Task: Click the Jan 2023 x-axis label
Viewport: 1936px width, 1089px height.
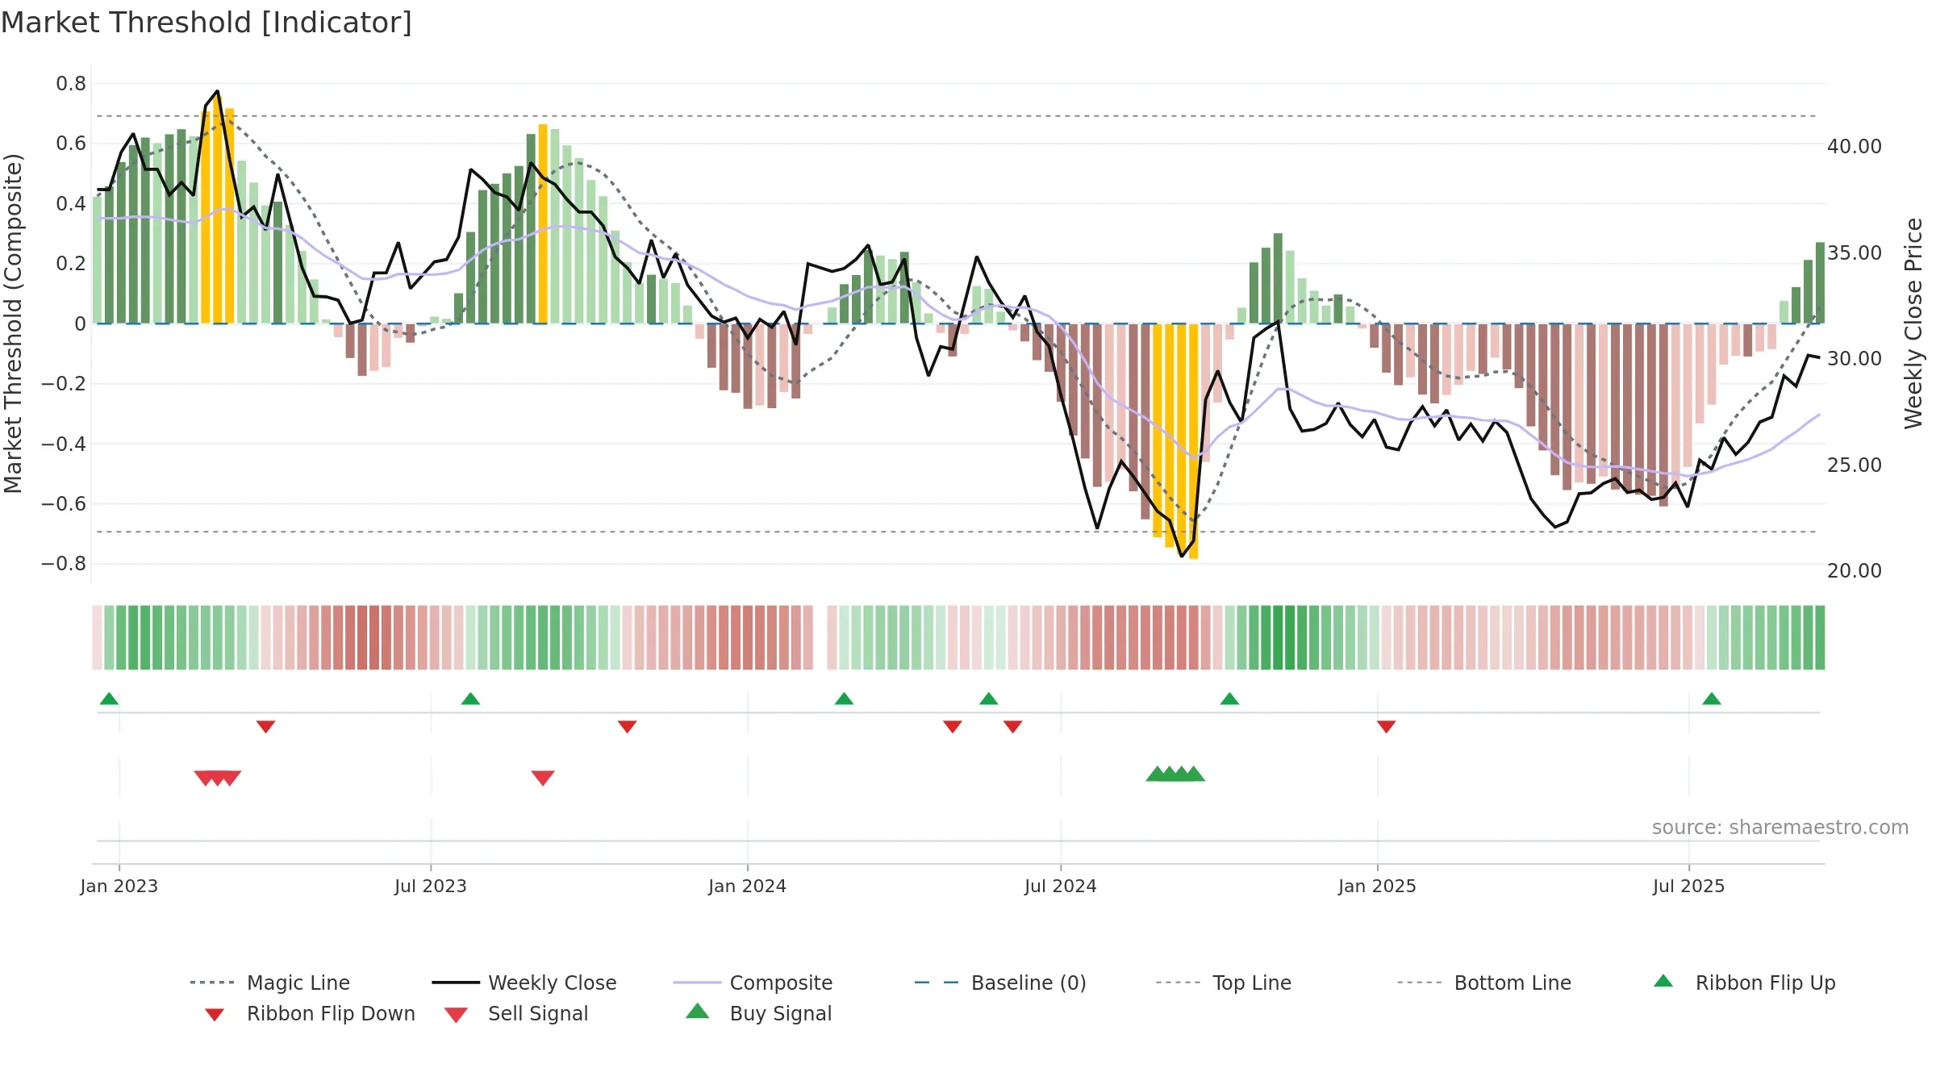Action: (119, 886)
